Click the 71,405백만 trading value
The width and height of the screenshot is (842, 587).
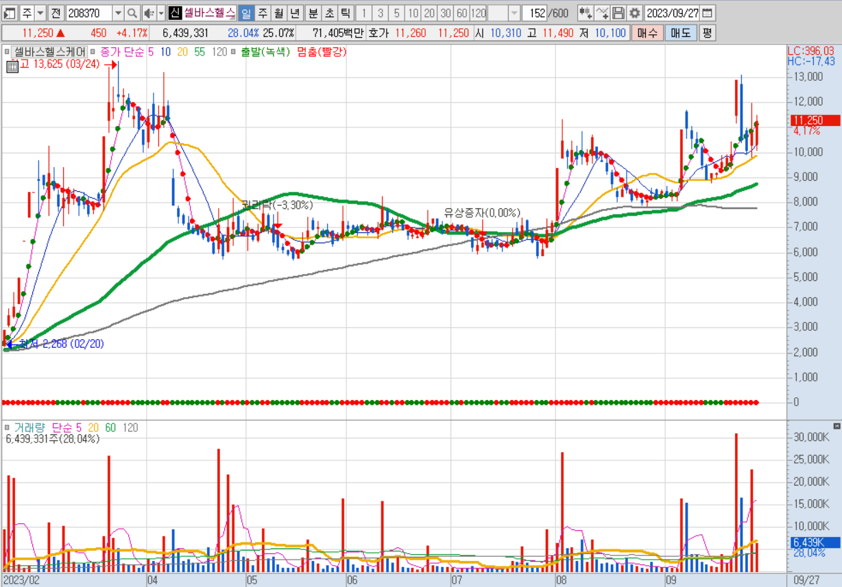point(337,33)
